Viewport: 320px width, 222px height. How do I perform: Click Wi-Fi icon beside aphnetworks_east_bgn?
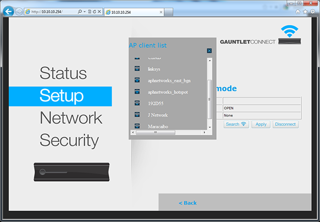pos(137,80)
